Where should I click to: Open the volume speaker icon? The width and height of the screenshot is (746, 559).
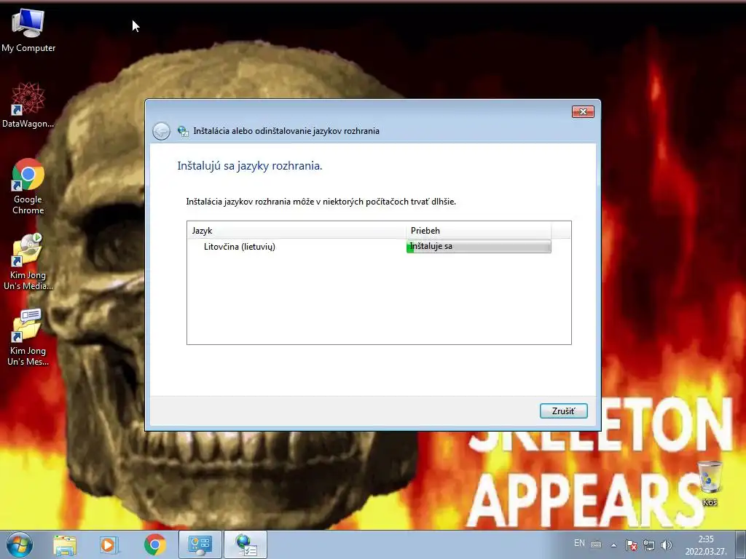[667, 545]
